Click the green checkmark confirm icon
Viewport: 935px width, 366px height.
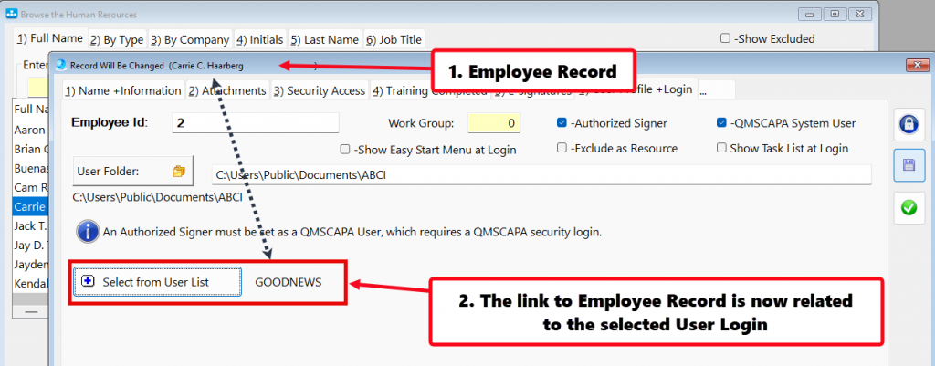tap(908, 207)
